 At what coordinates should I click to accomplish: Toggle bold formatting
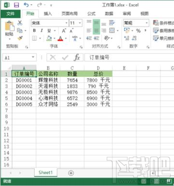tap(34, 30)
